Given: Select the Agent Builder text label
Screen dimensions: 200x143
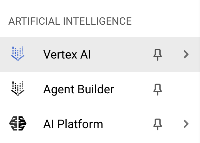Looking at the screenshot, I should pyautogui.click(x=78, y=90).
